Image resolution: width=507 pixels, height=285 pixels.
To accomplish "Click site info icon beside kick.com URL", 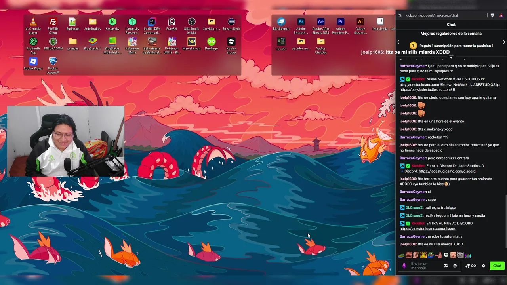I will point(400,15).
